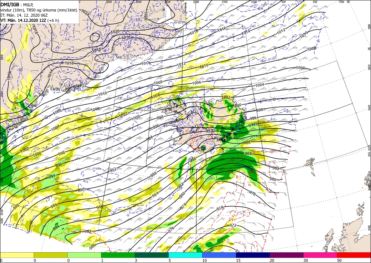Click the '30W' longitude label at top
The image size is (371, 263).
pyautogui.click(x=138, y=2)
